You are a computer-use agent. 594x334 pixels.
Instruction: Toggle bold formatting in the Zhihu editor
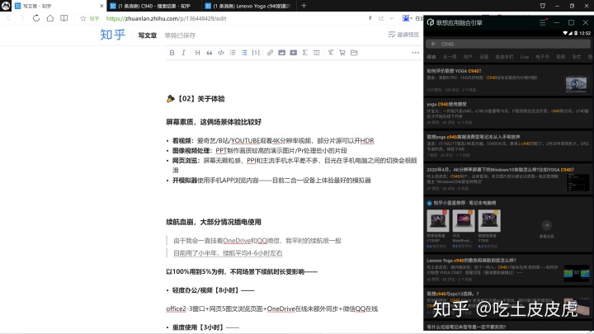172,53
